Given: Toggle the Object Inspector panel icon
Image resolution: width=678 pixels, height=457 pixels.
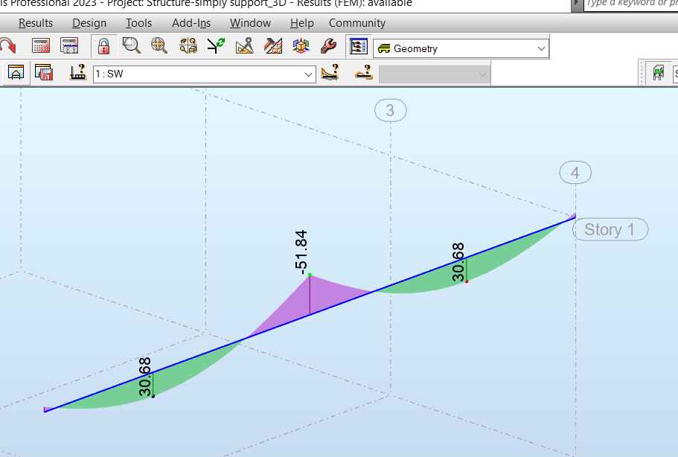Looking at the screenshot, I should point(358,45).
